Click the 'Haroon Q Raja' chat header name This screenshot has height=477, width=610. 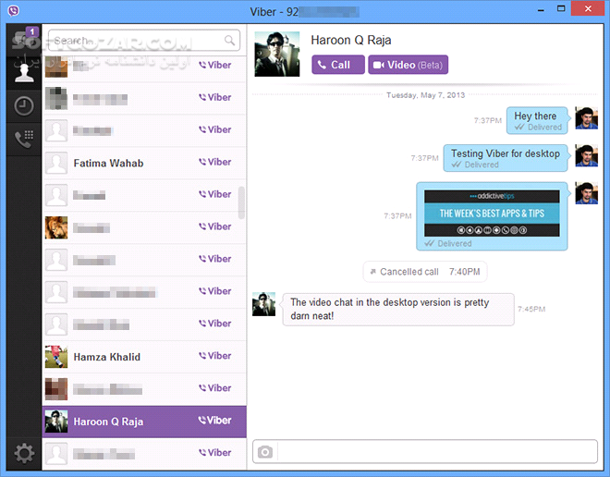351,40
